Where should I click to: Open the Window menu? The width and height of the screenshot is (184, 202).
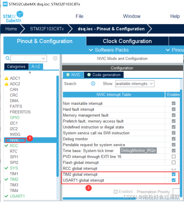[132, 16]
